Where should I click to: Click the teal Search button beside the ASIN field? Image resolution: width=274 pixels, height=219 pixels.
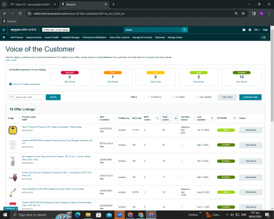click(x=53, y=97)
